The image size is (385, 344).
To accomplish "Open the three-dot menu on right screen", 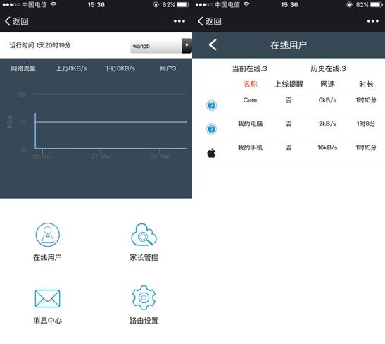I will tap(373, 21).
